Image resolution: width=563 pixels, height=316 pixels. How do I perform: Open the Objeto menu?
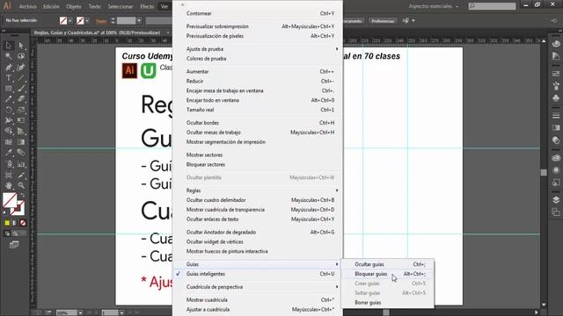tap(74, 6)
